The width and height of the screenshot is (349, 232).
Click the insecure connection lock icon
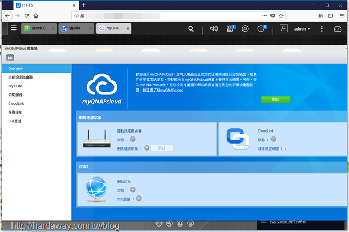pos(82,16)
